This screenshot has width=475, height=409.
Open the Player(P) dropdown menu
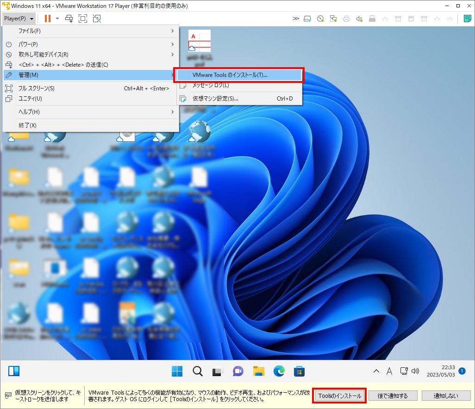(x=19, y=19)
